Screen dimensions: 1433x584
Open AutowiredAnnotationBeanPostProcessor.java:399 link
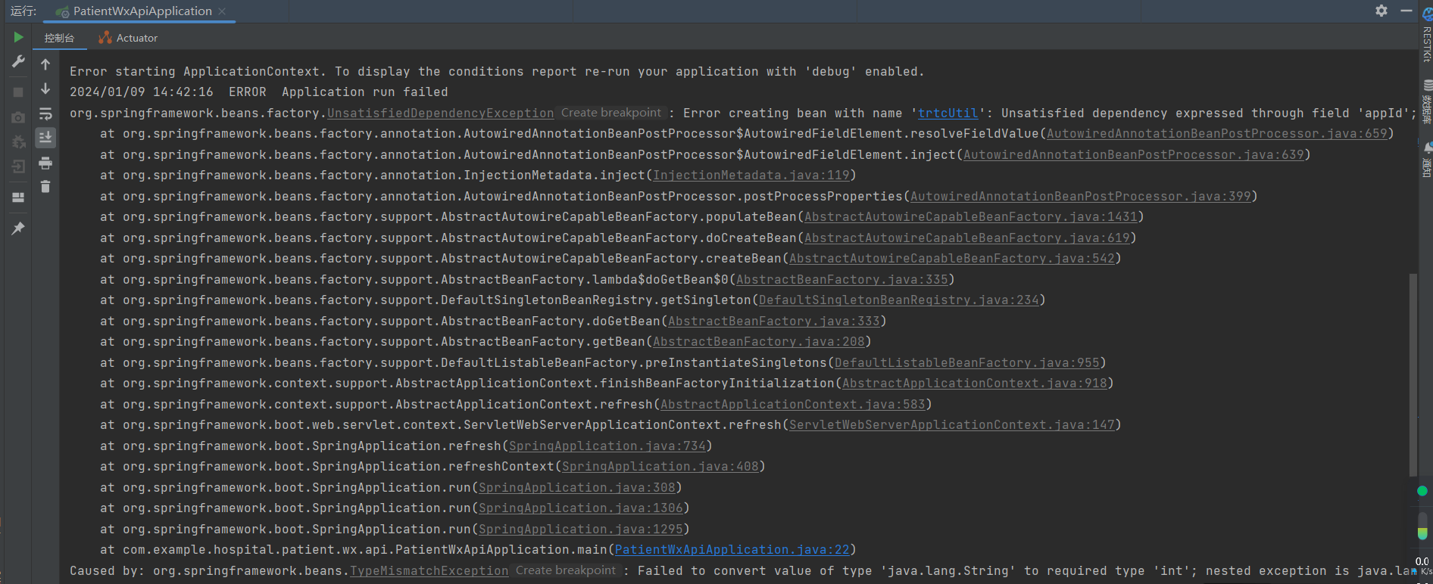tap(1081, 196)
